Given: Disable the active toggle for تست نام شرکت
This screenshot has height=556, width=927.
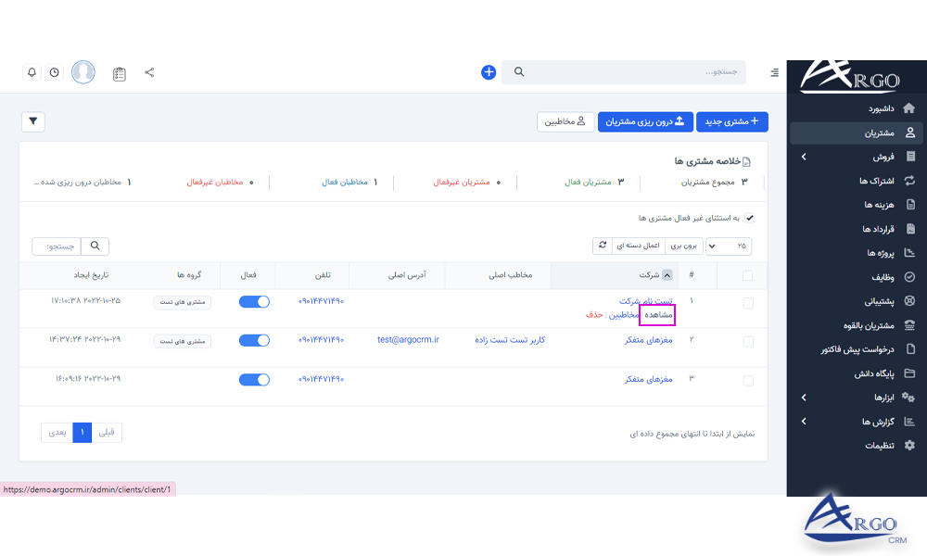Looking at the screenshot, I should click(x=254, y=301).
